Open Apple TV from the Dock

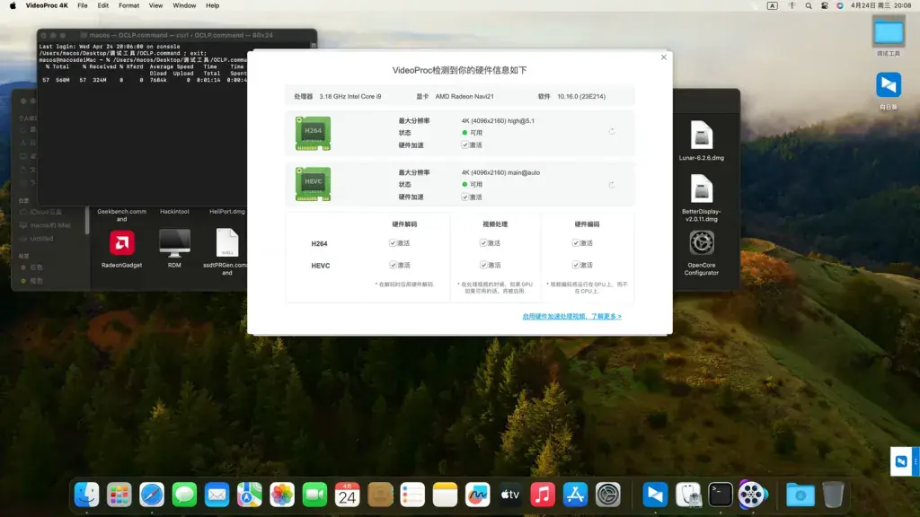click(x=510, y=495)
